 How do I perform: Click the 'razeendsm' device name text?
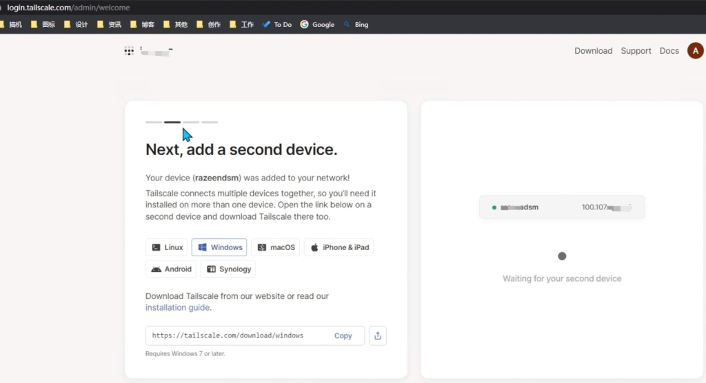click(x=216, y=178)
